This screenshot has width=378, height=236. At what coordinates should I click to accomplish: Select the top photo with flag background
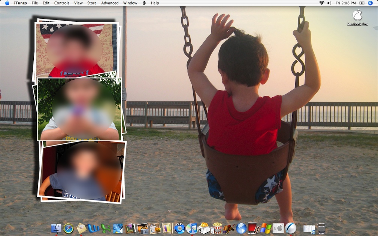(x=76, y=50)
